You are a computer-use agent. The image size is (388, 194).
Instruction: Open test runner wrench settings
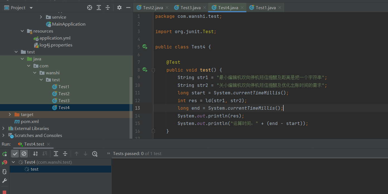4,181
